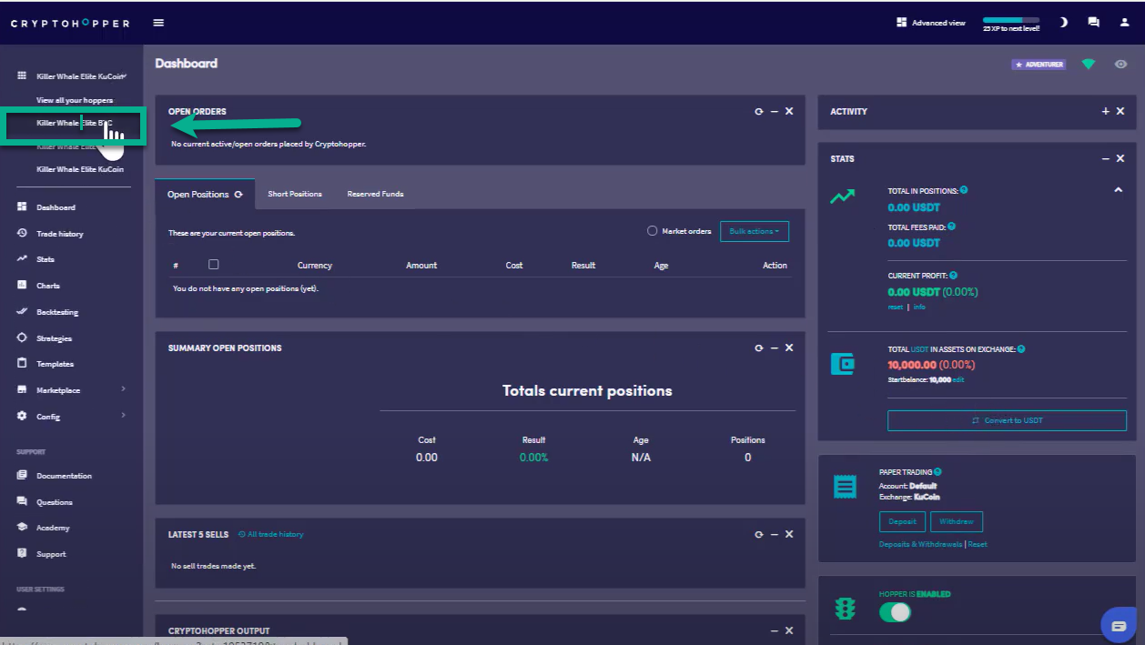Toggle dark mode moon icon
The image size is (1145, 645).
(x=1063, y=23)
